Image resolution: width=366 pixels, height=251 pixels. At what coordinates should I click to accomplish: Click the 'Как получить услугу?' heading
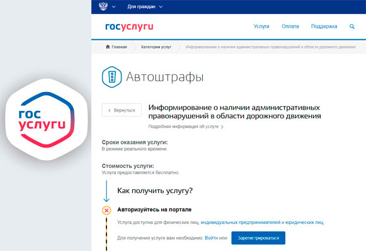[155, 190]
